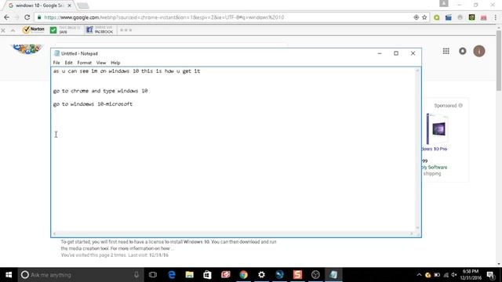Viewport: 502px width, 282px height.
Task: Click the gray round Chrome extension icon
Action: click(x=460, y=17)
